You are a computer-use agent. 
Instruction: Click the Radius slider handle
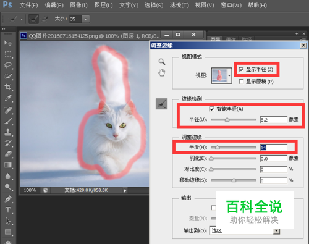pos(227,119)
